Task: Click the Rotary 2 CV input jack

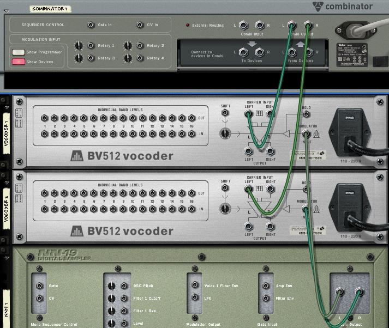Action: [x=140, y=45]
